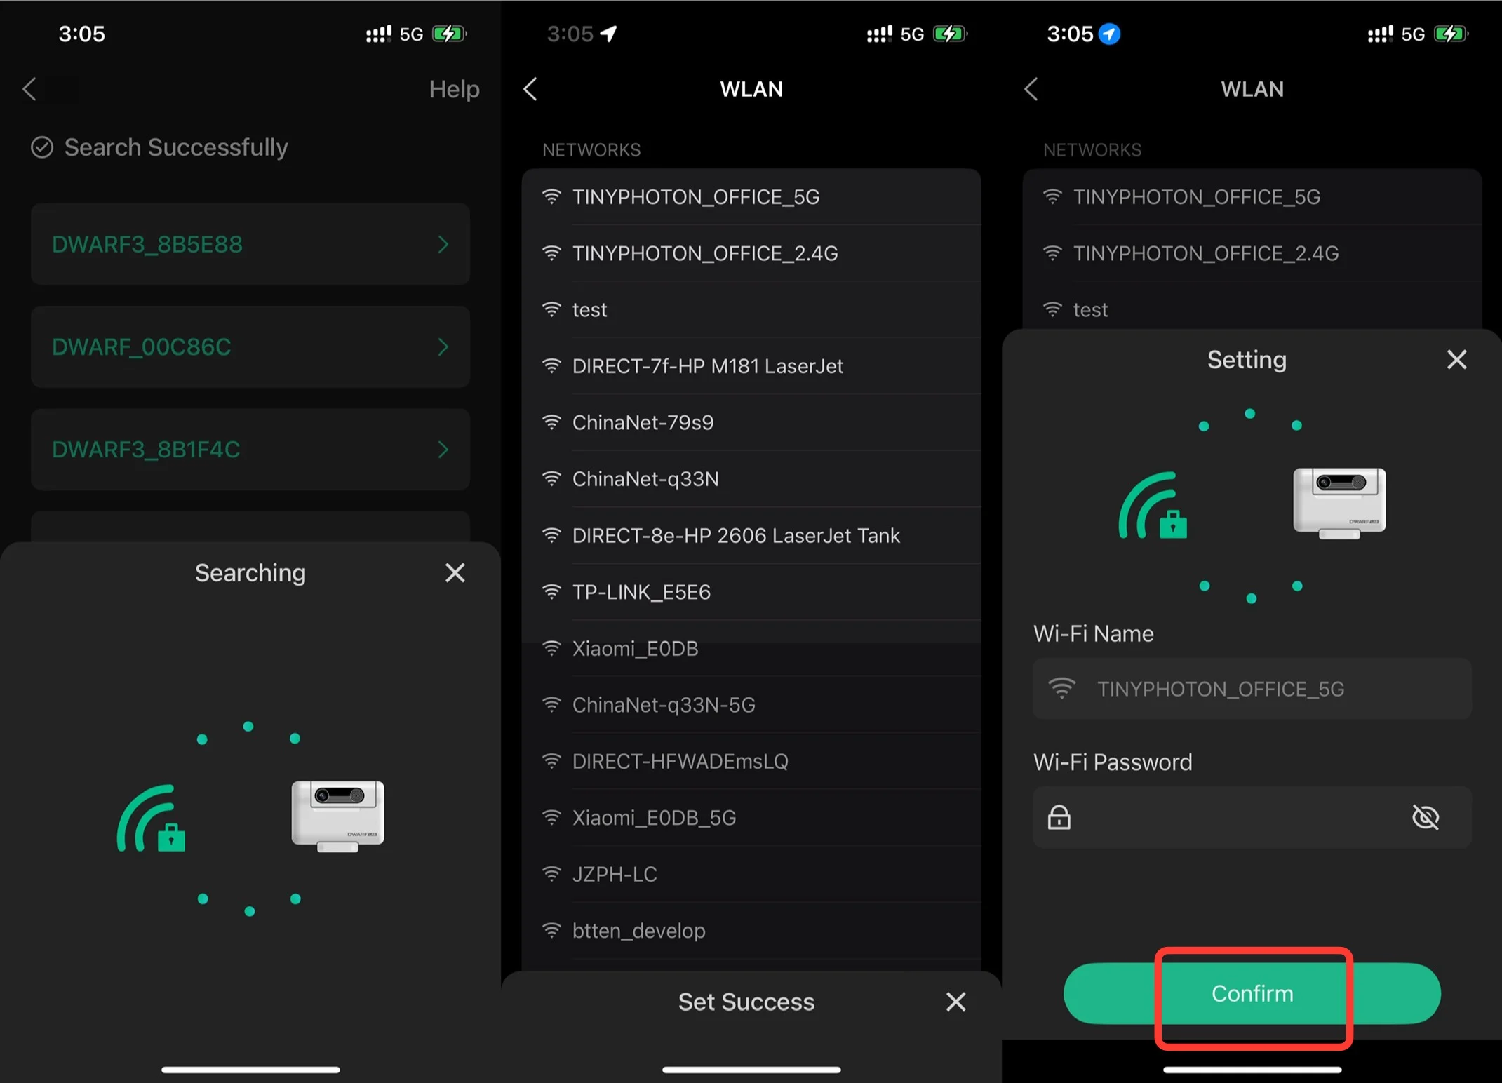Close the Searching panel
This screenshot has height=1083, width=1502.
coord(455,573)
